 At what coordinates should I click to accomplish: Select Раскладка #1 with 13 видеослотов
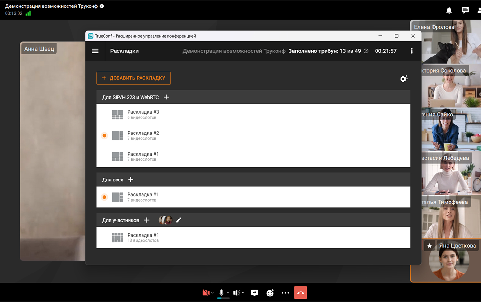(x=253, y=238)
